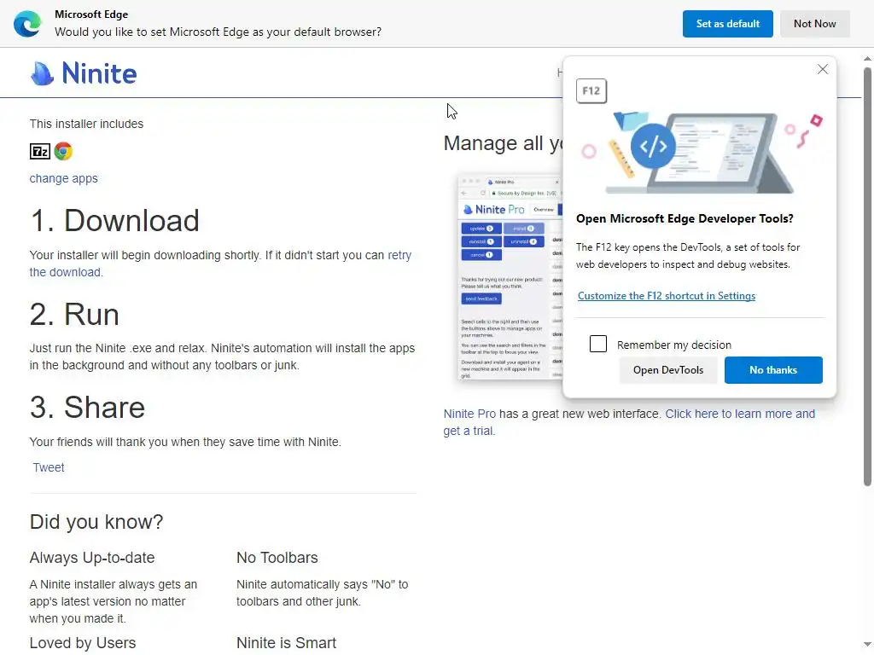Check Remember my decision checkbox
The height and width of the screenshot is (655, 874).
tap(598, 345)
